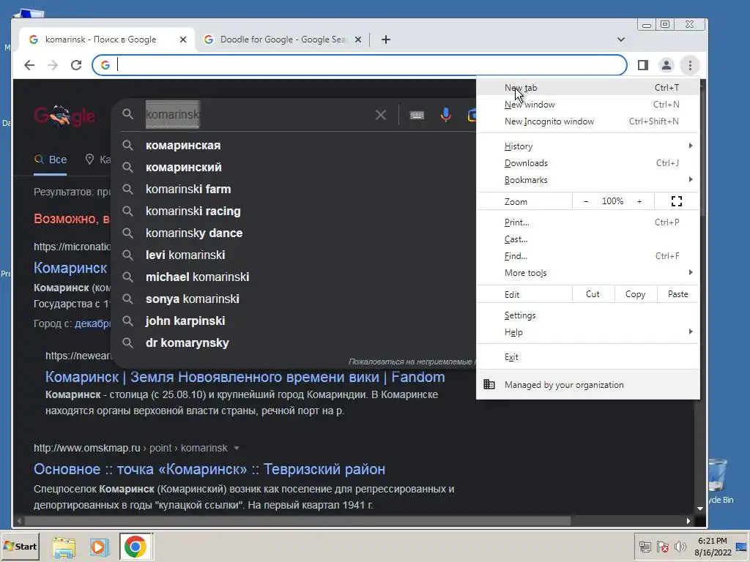Image resolution: width=750 pixels, height=562 pixels.
Task: Click the flag alert icon in system tray
Action: tap(662, 547)
